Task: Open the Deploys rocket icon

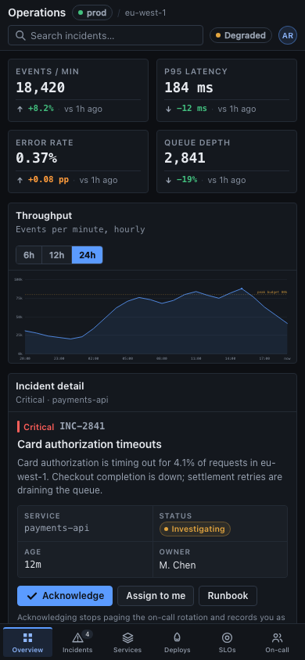Action: click(177, 637)
